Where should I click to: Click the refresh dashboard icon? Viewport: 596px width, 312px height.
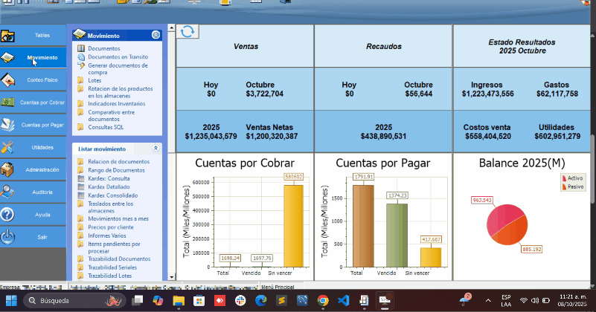coord(188,30)
